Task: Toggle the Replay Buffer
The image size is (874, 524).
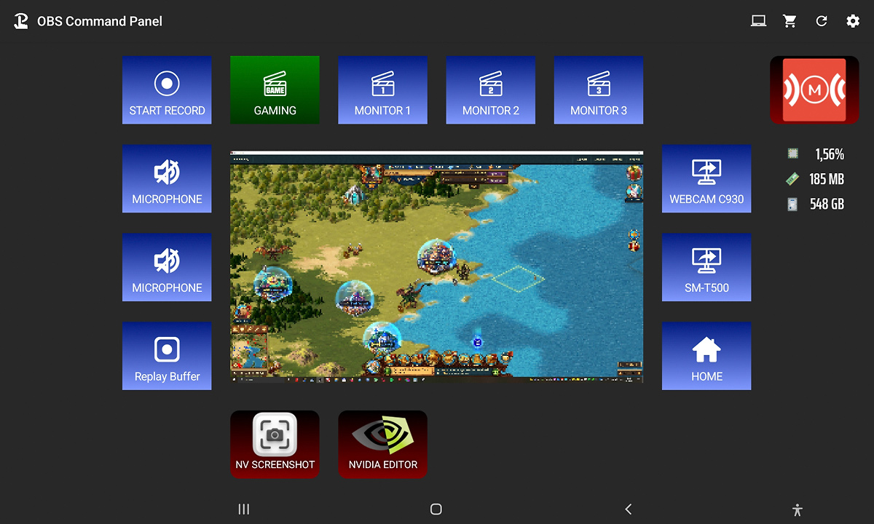Action: 167,357
